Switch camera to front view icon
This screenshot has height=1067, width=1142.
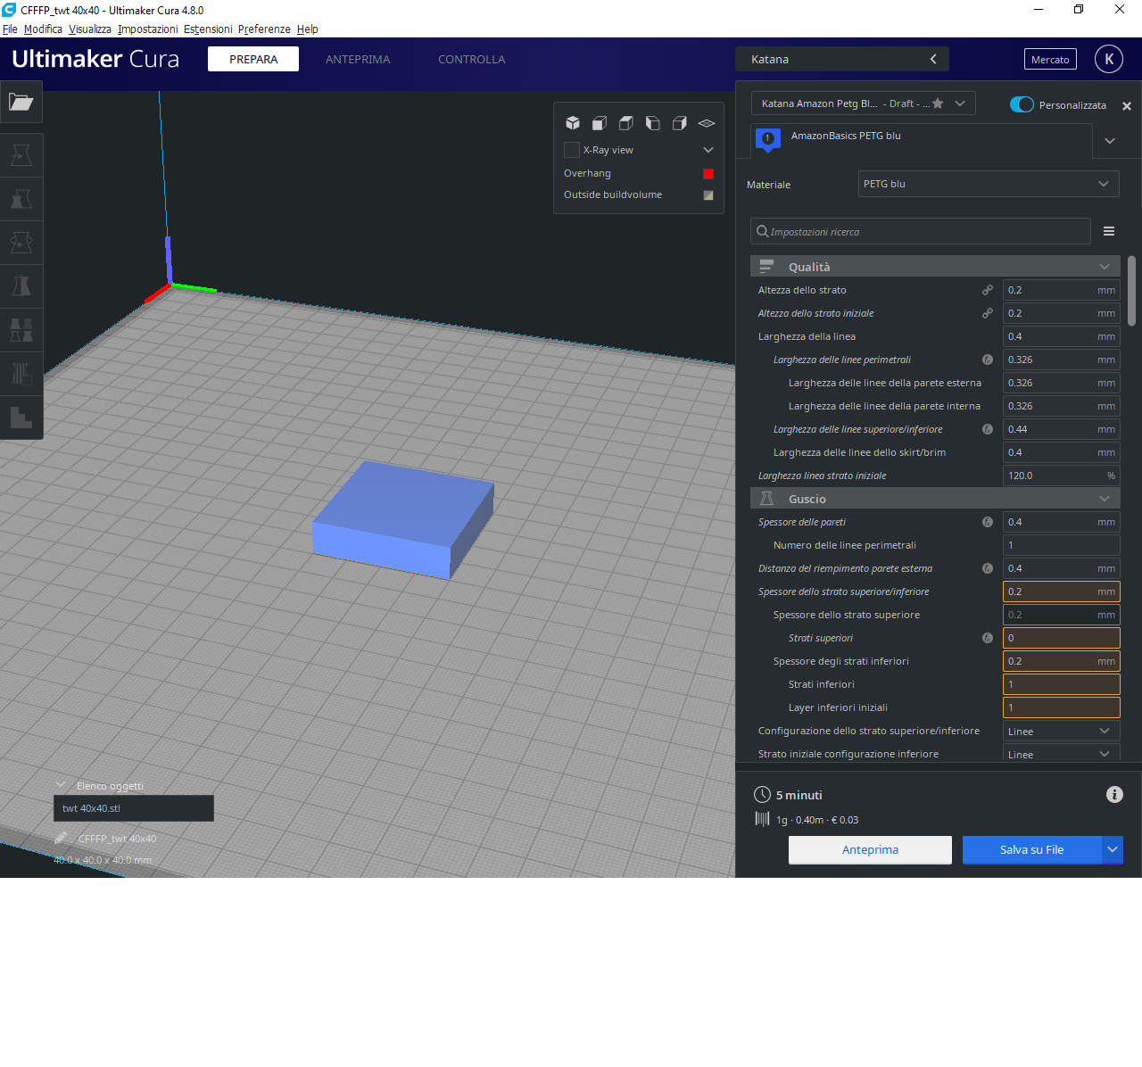tap(600, 123)
